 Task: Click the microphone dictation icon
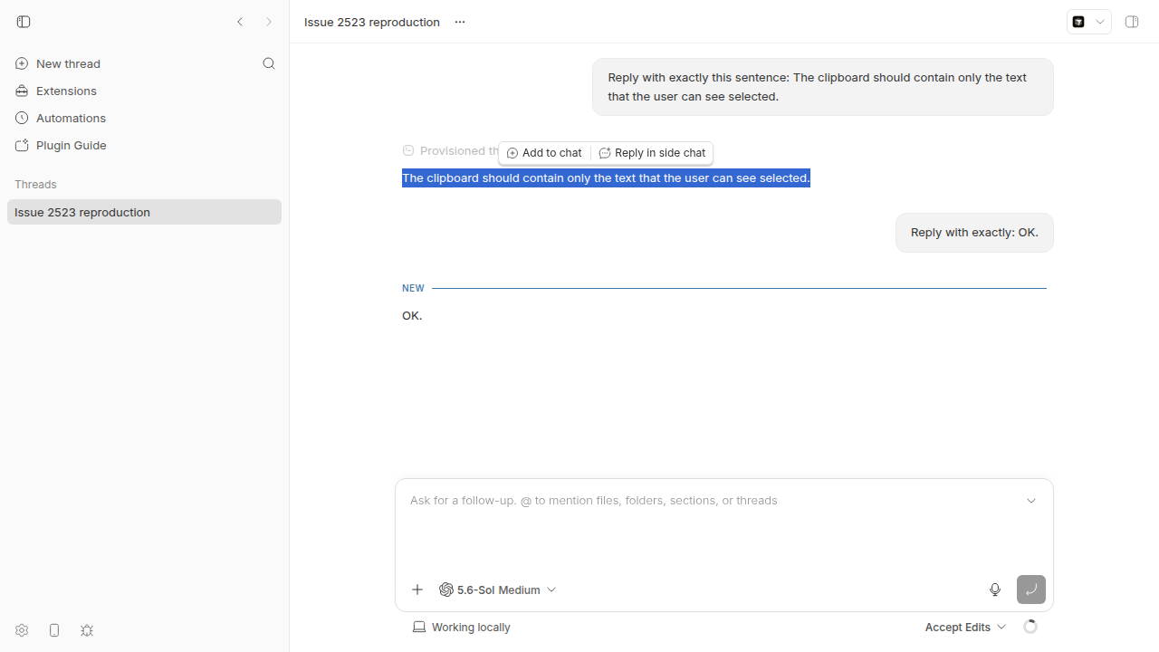coord(995,590)
